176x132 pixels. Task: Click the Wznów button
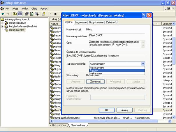136,82
